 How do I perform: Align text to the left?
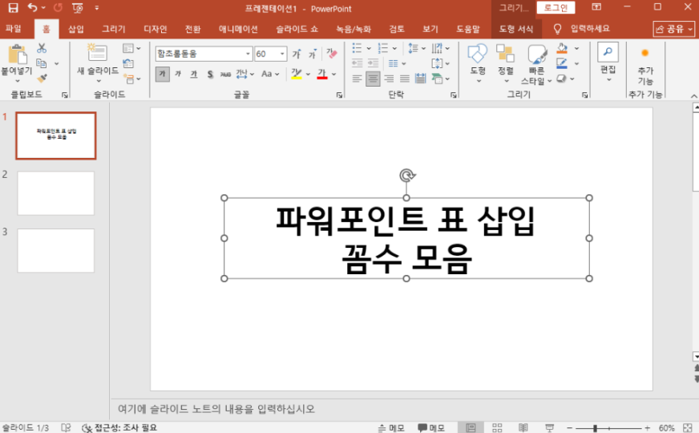[x=357, y=79]
